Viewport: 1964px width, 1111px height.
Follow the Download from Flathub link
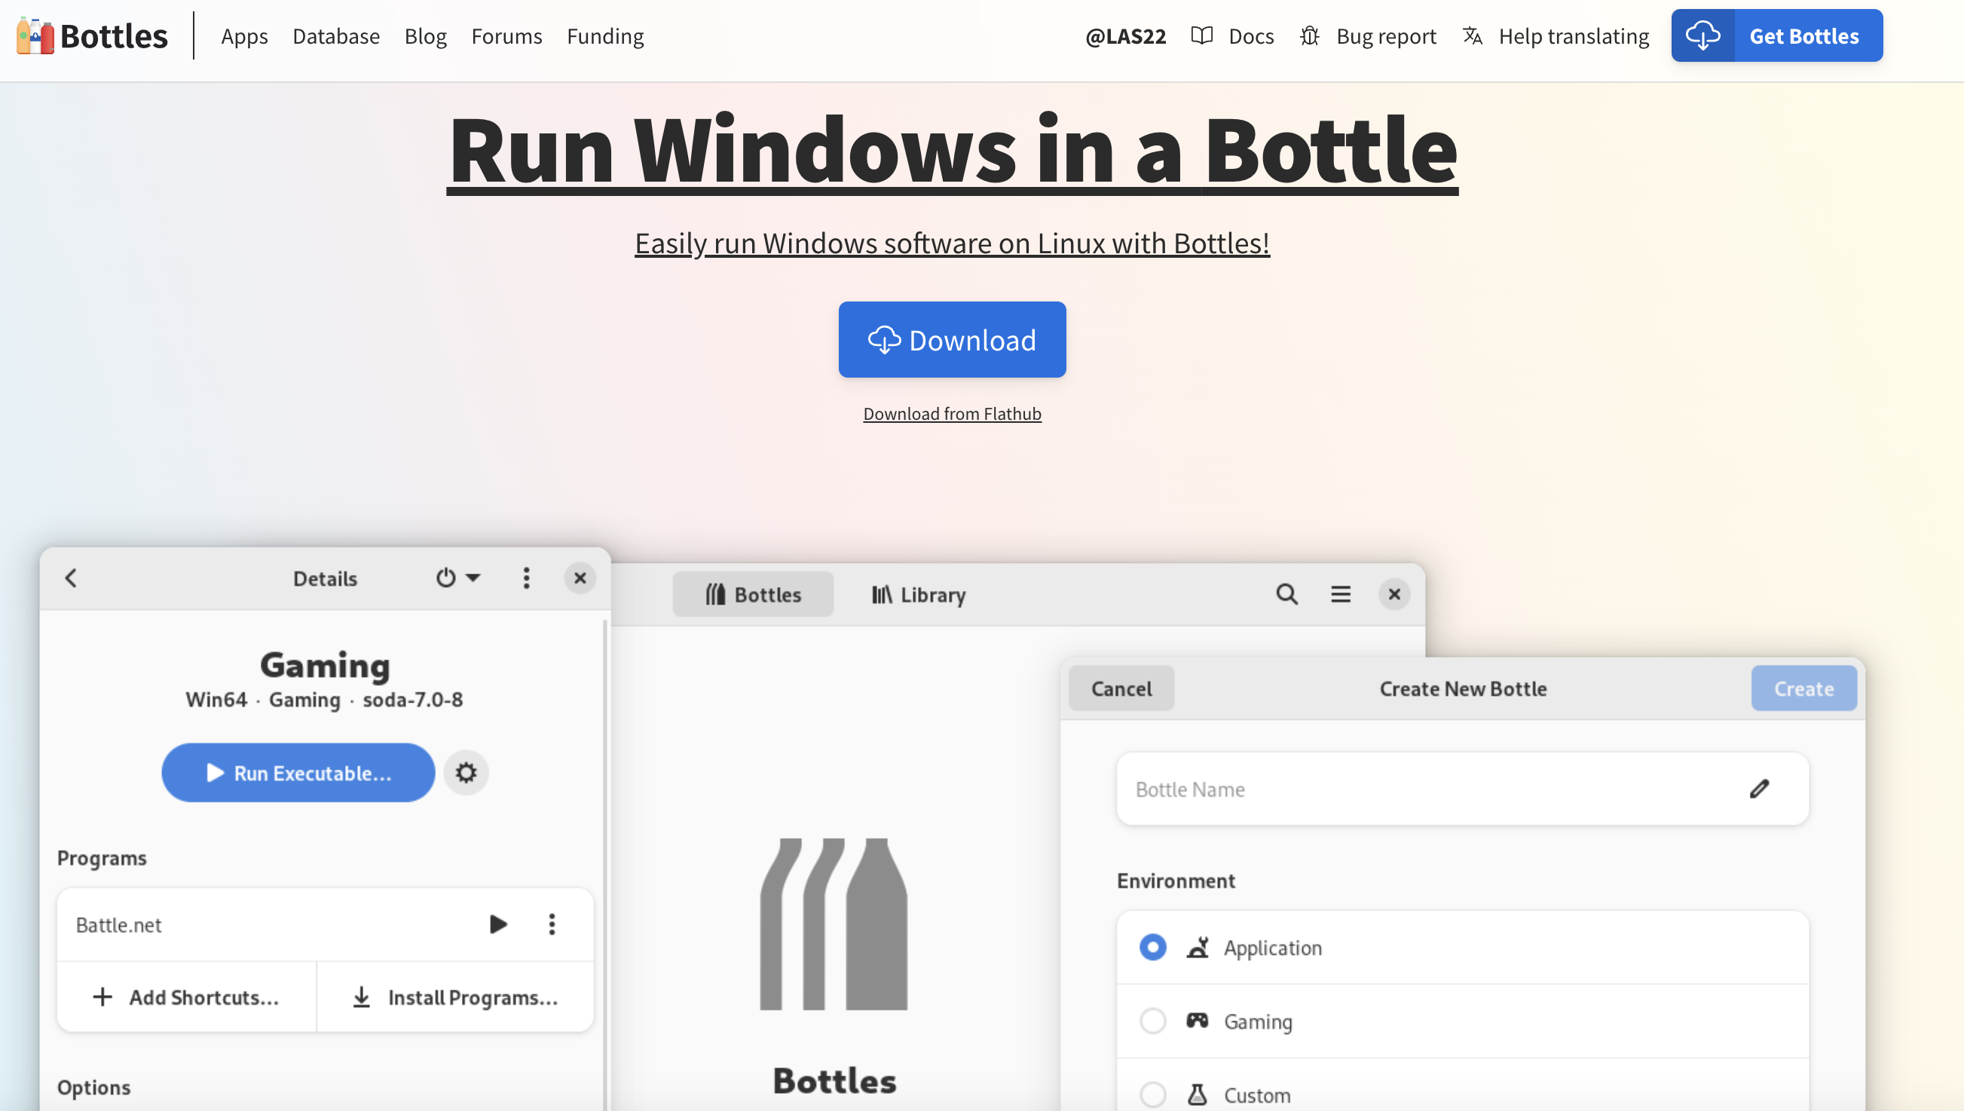(952, 414)
